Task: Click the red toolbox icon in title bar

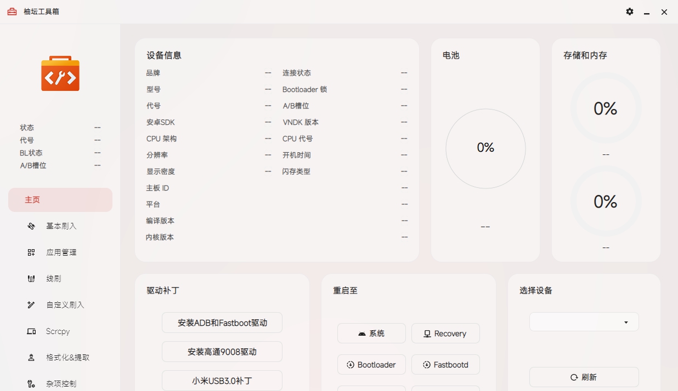Action: pyautogui.click(x=12, y=12)
